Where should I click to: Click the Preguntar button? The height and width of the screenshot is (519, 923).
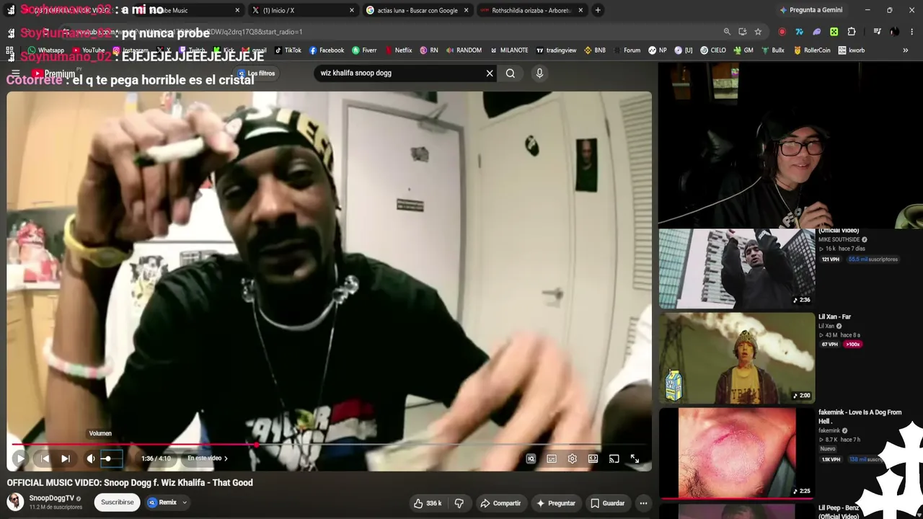coord(555,503)
